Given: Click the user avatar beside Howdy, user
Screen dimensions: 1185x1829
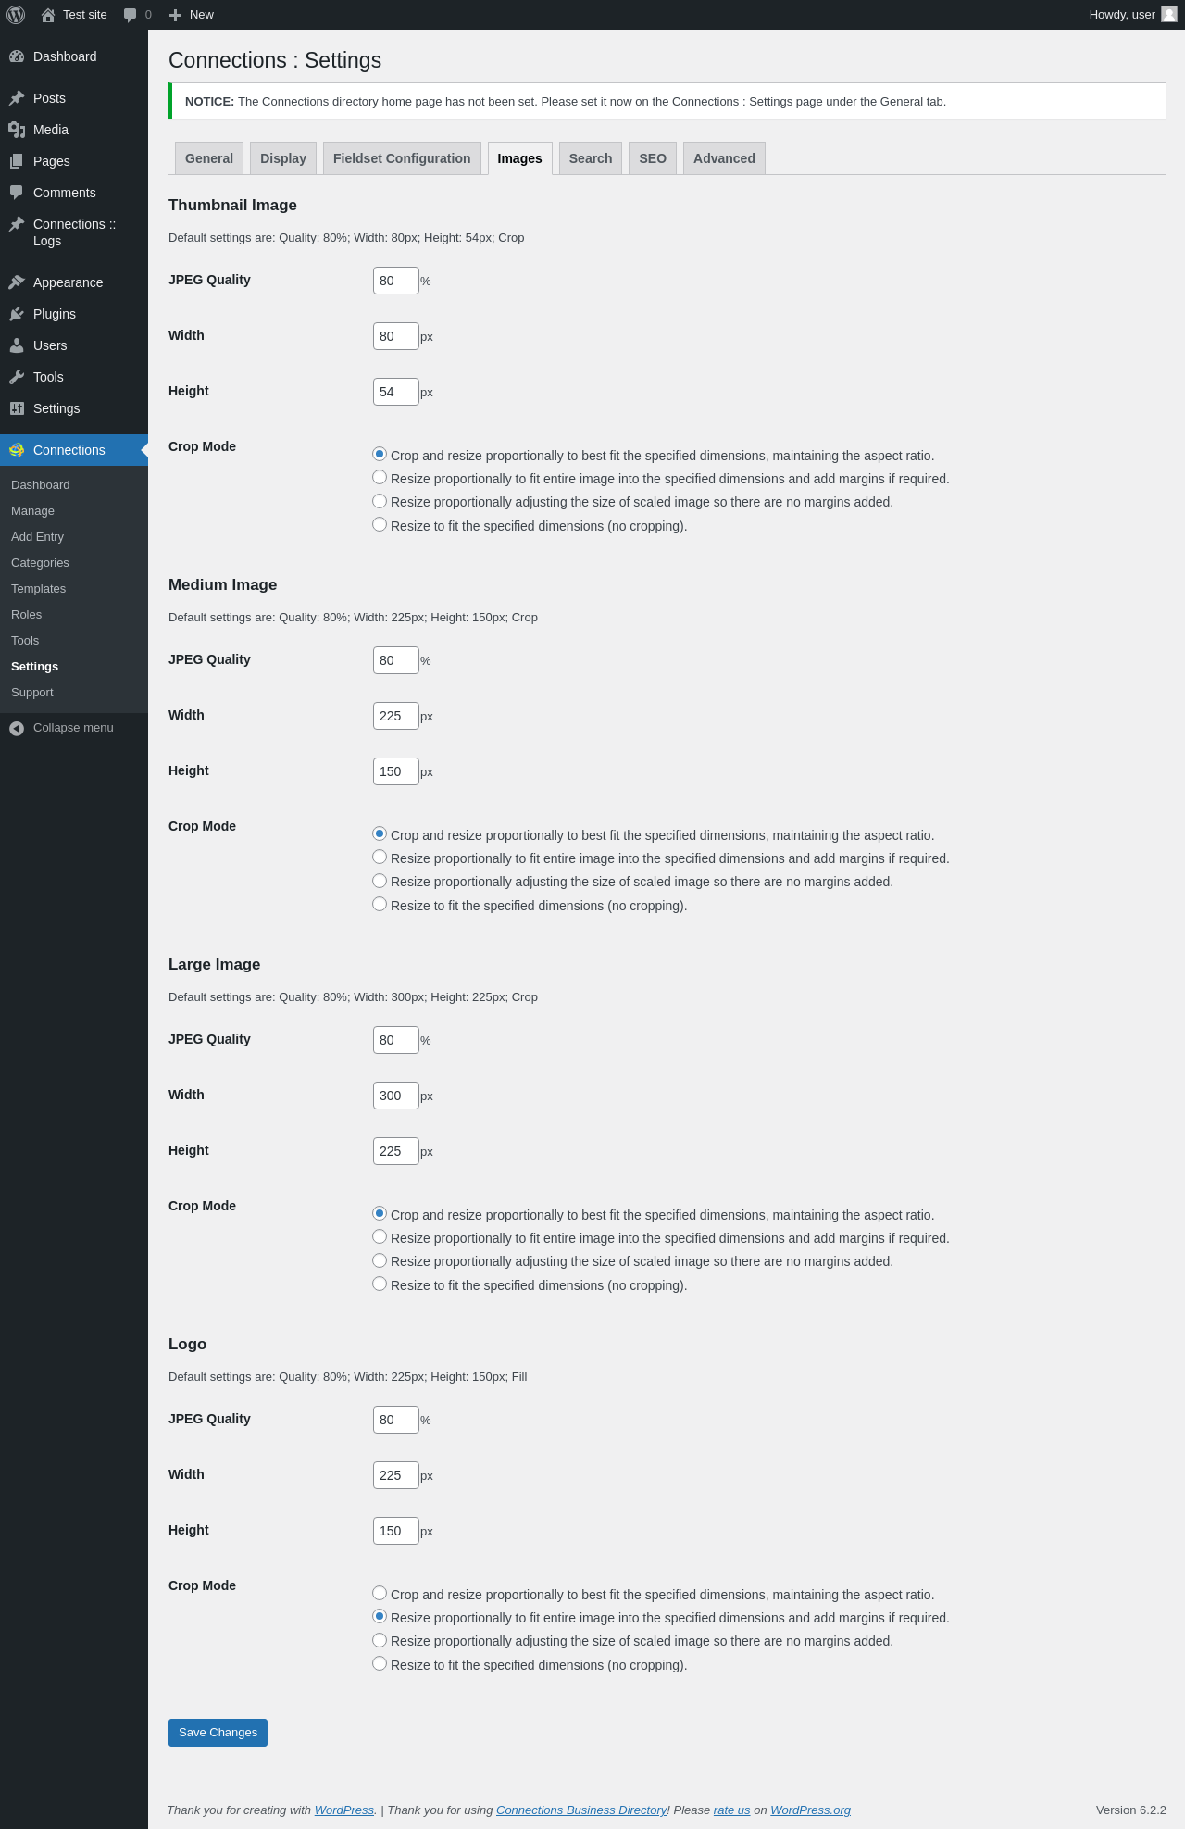Looking at the screenshot, I should pos(1169,14).
